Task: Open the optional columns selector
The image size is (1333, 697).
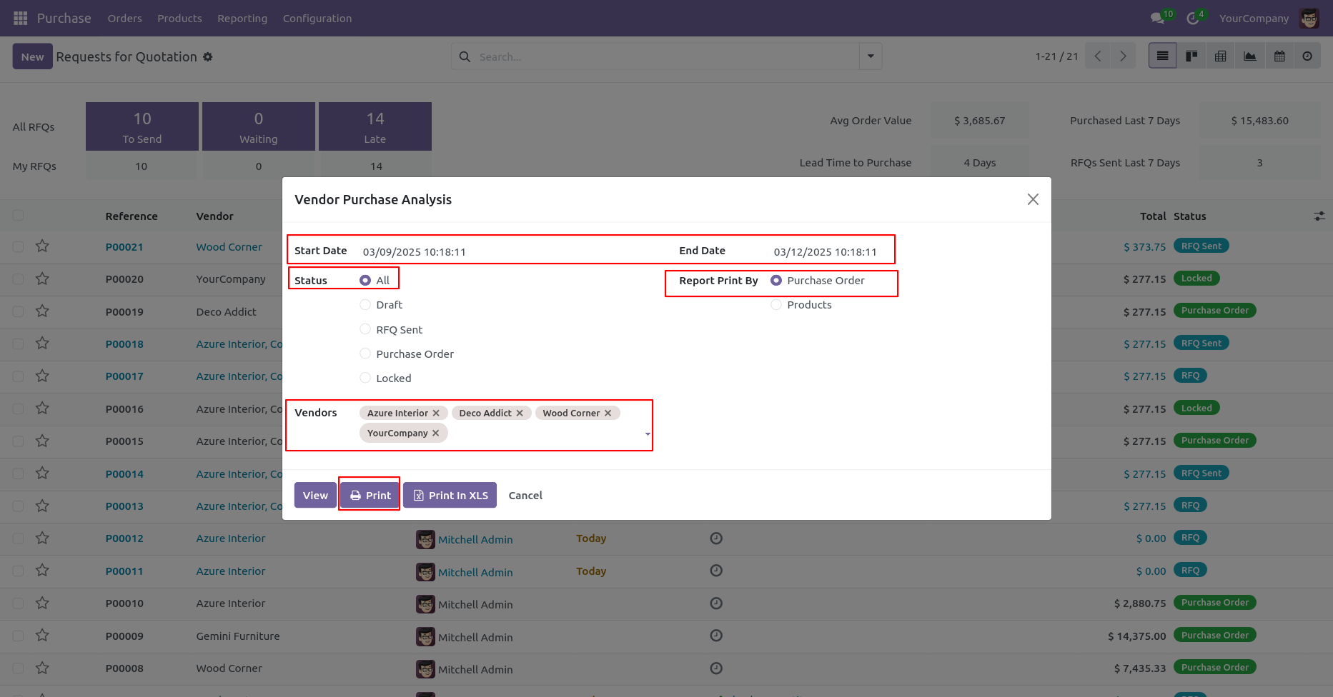Action: point(1319,216)
